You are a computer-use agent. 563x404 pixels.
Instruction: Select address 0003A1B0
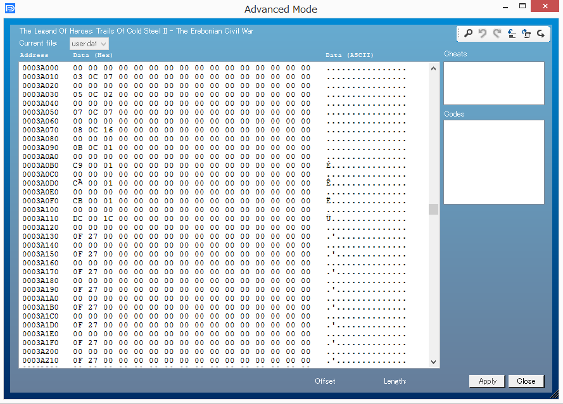[x=41, y=307]
